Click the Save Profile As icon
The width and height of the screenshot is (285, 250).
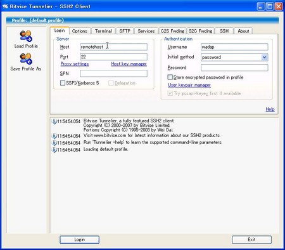pos(26,58)
